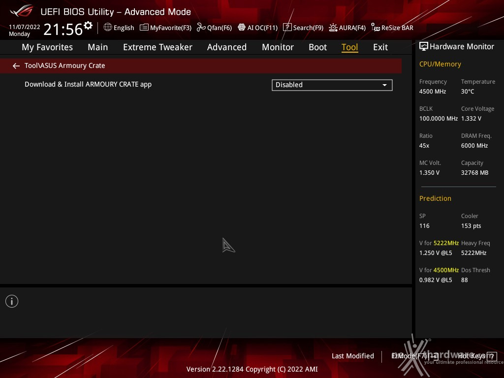Click the 1.350 V MC voltage
Screen dimensions: 504x378
429,173
